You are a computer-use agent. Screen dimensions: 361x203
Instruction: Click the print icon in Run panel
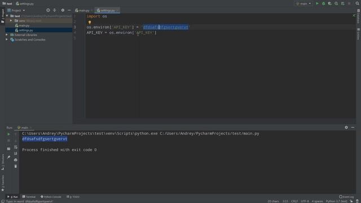click(15, 160)
